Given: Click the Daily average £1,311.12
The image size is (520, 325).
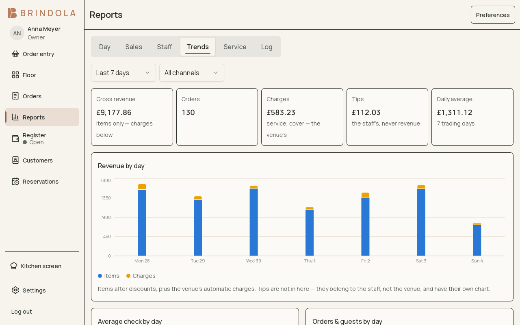Looking at the screenshot, I should (x=455, y=112).
